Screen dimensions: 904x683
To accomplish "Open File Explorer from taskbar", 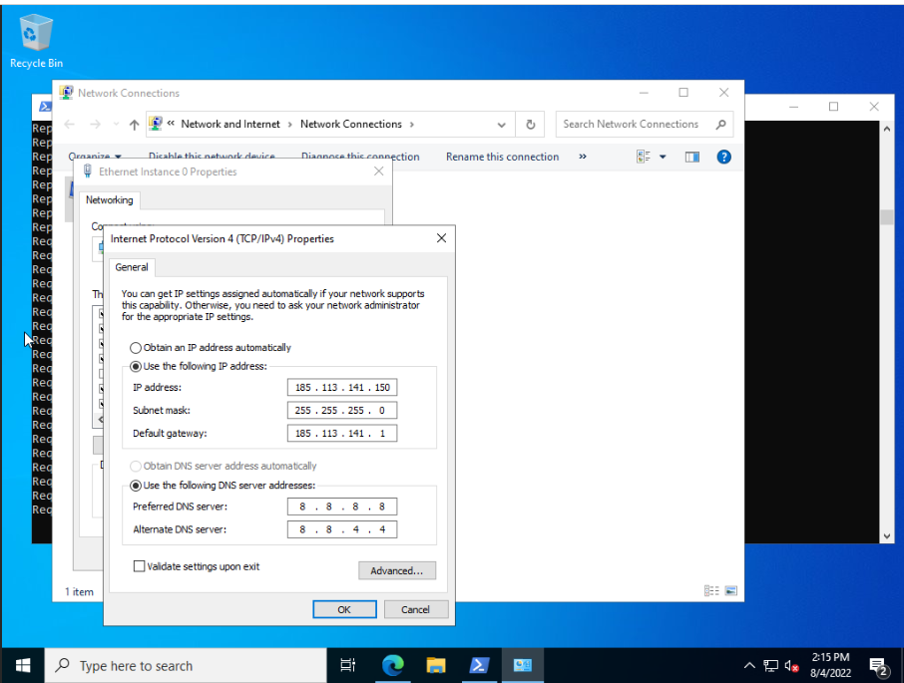I will pos(436,666).
